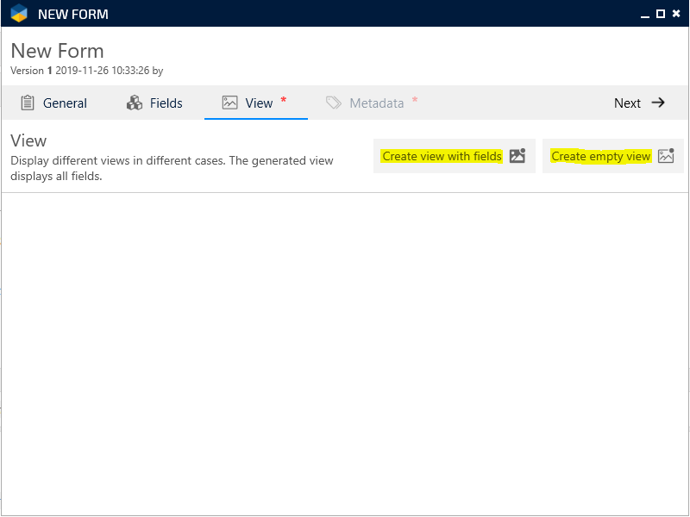
Task: Switch to the General tab
Action: (x=65, y=103)
